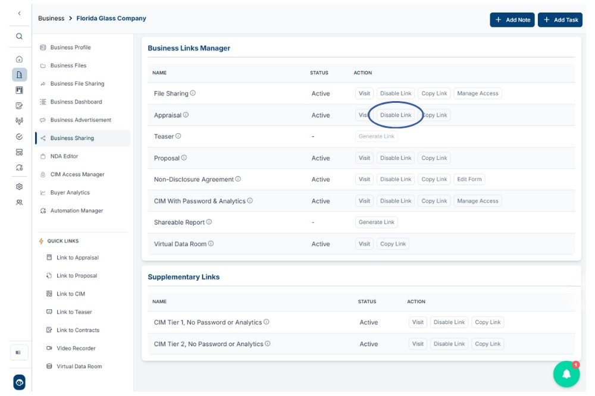The width and height of the screenshot is (595, 396).
Task: Open Business Profile menu item
Action: [82, 48]
